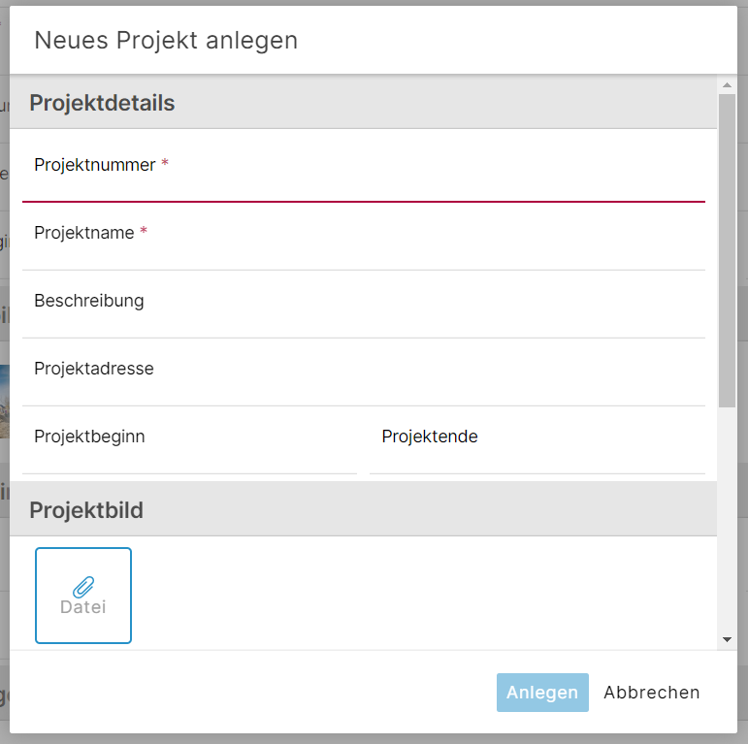Click the Projektdetails section header

click(x=363, y=102)
